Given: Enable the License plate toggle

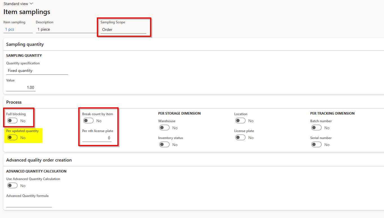Looking at the screenshot, I should [240, 138].
